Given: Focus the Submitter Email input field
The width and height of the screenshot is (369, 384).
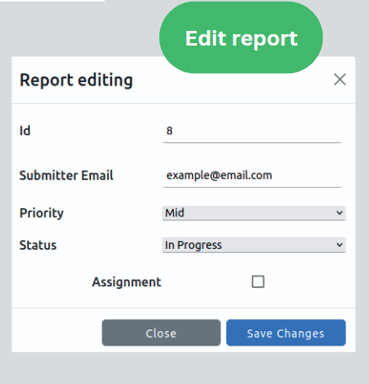Looking at the screenshot, I should coord(252,176).
